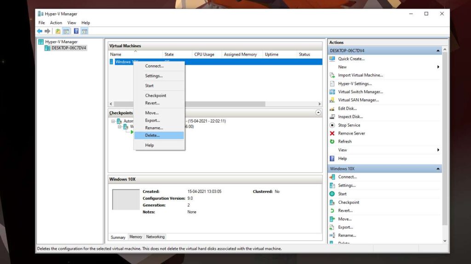Collapse the second checkpoint tree node
This screenshot has width=471, height=264.
click(x=120, y=127)
